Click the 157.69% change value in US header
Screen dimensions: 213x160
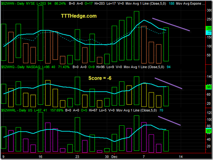(x=57, y=110)
